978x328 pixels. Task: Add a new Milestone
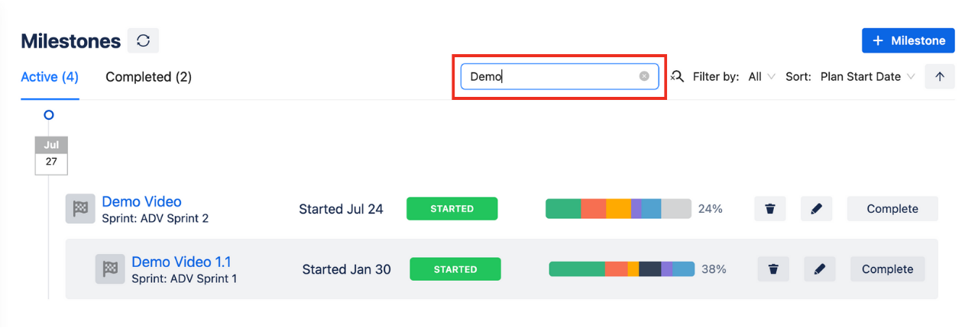point(908,41)
